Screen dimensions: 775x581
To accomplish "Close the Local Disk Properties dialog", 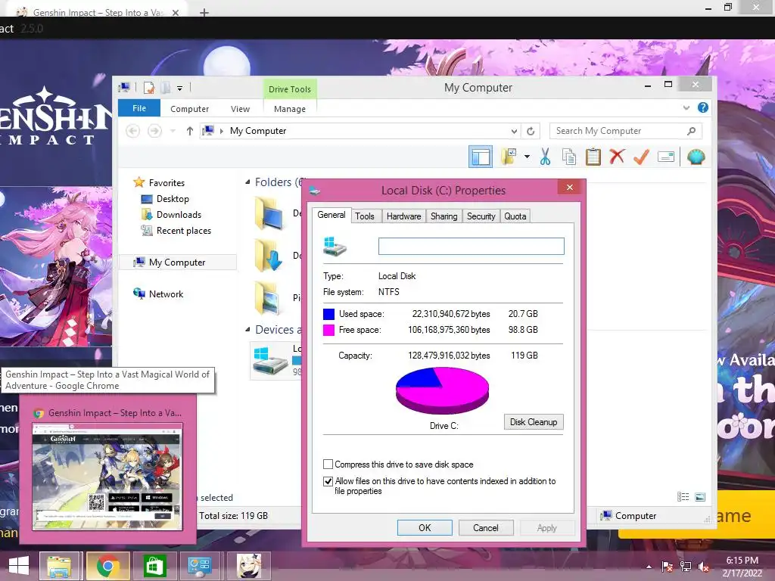I will click(x=570, y=188).
